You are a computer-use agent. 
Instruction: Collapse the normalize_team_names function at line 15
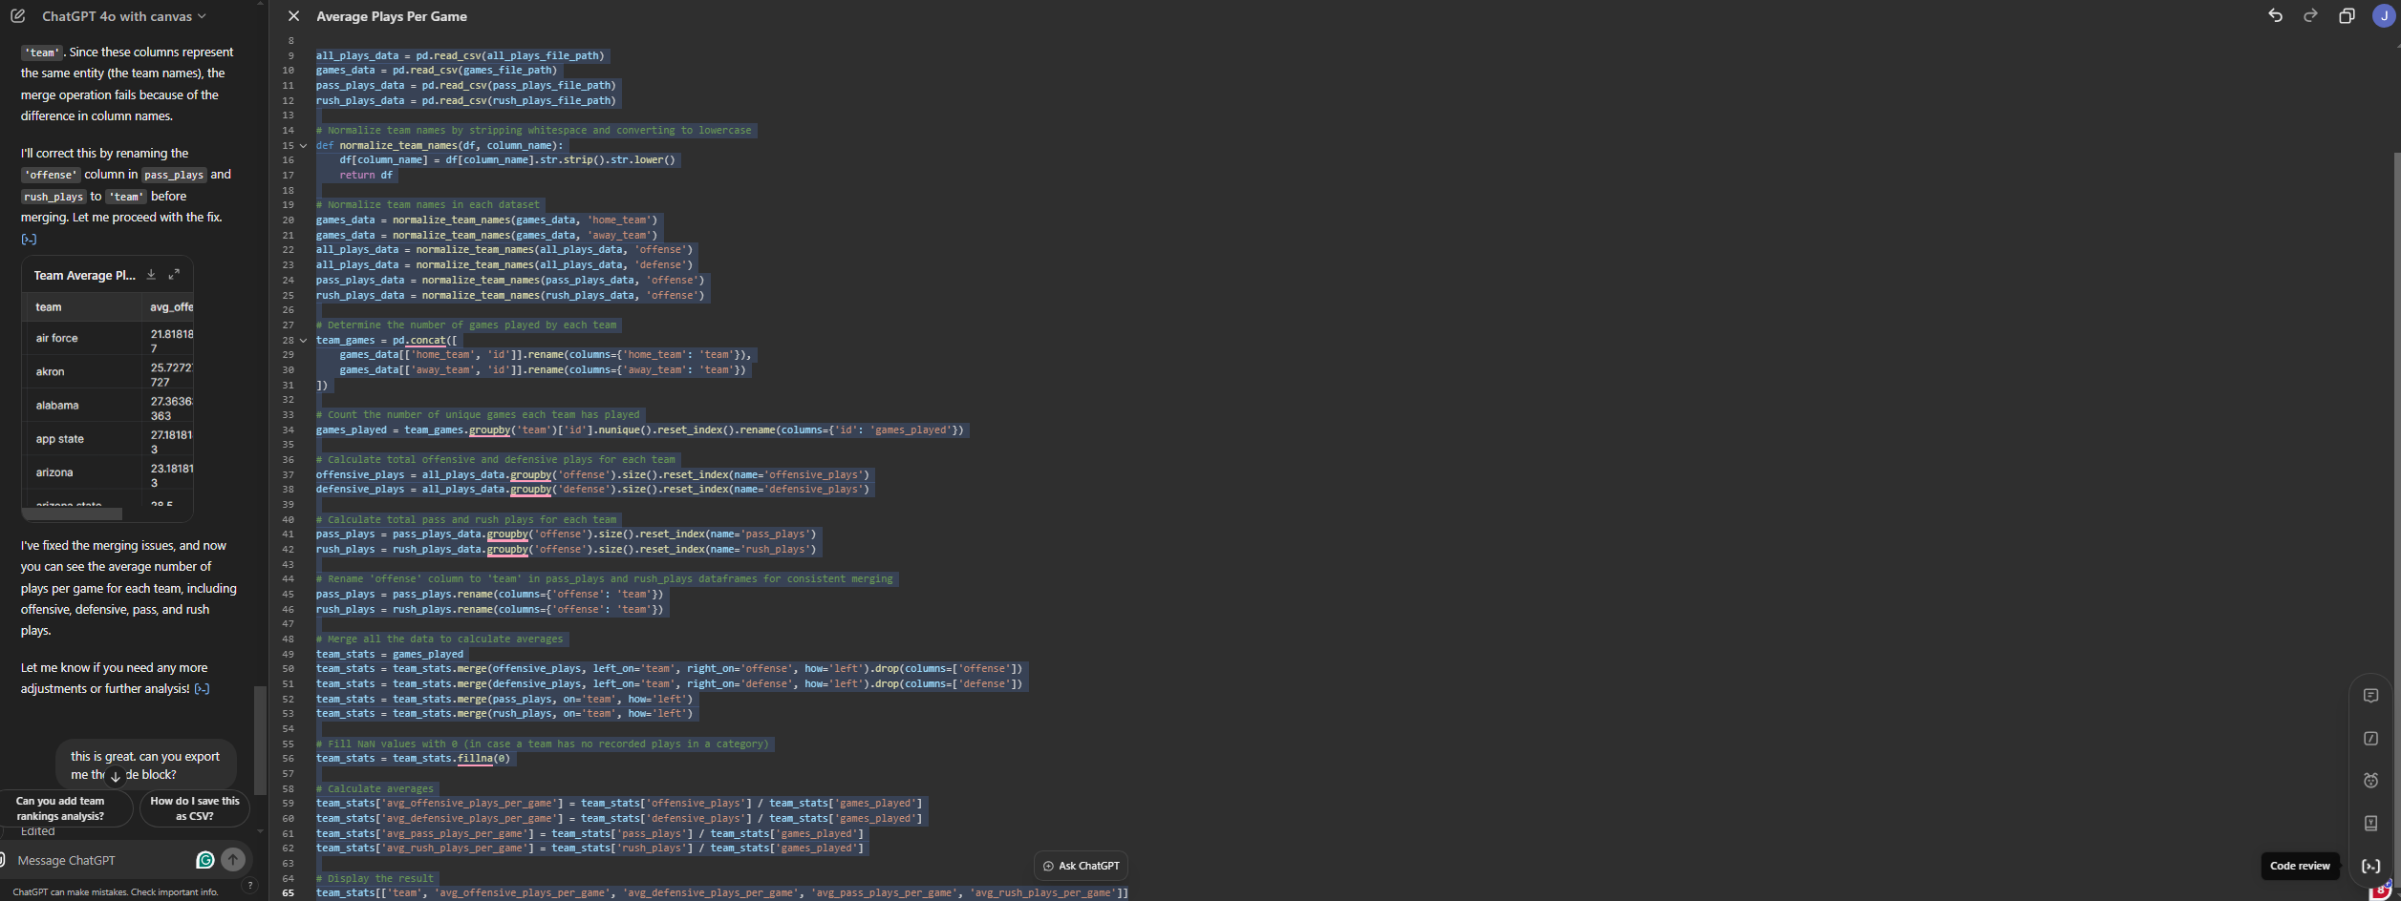[x=303, y=146]
